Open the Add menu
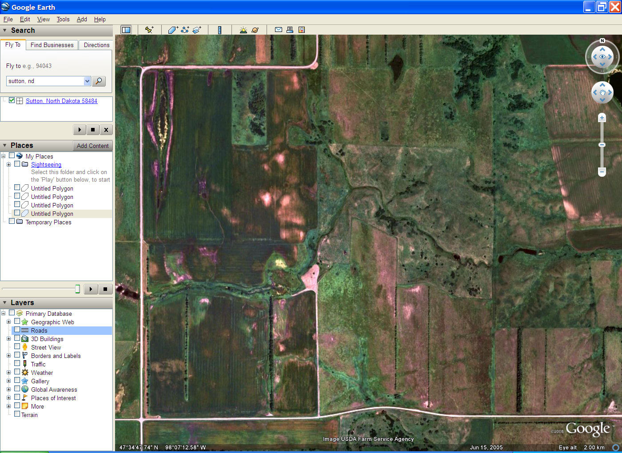The width and height of the screenshot is (622, 453). click(x=82, y=19)
